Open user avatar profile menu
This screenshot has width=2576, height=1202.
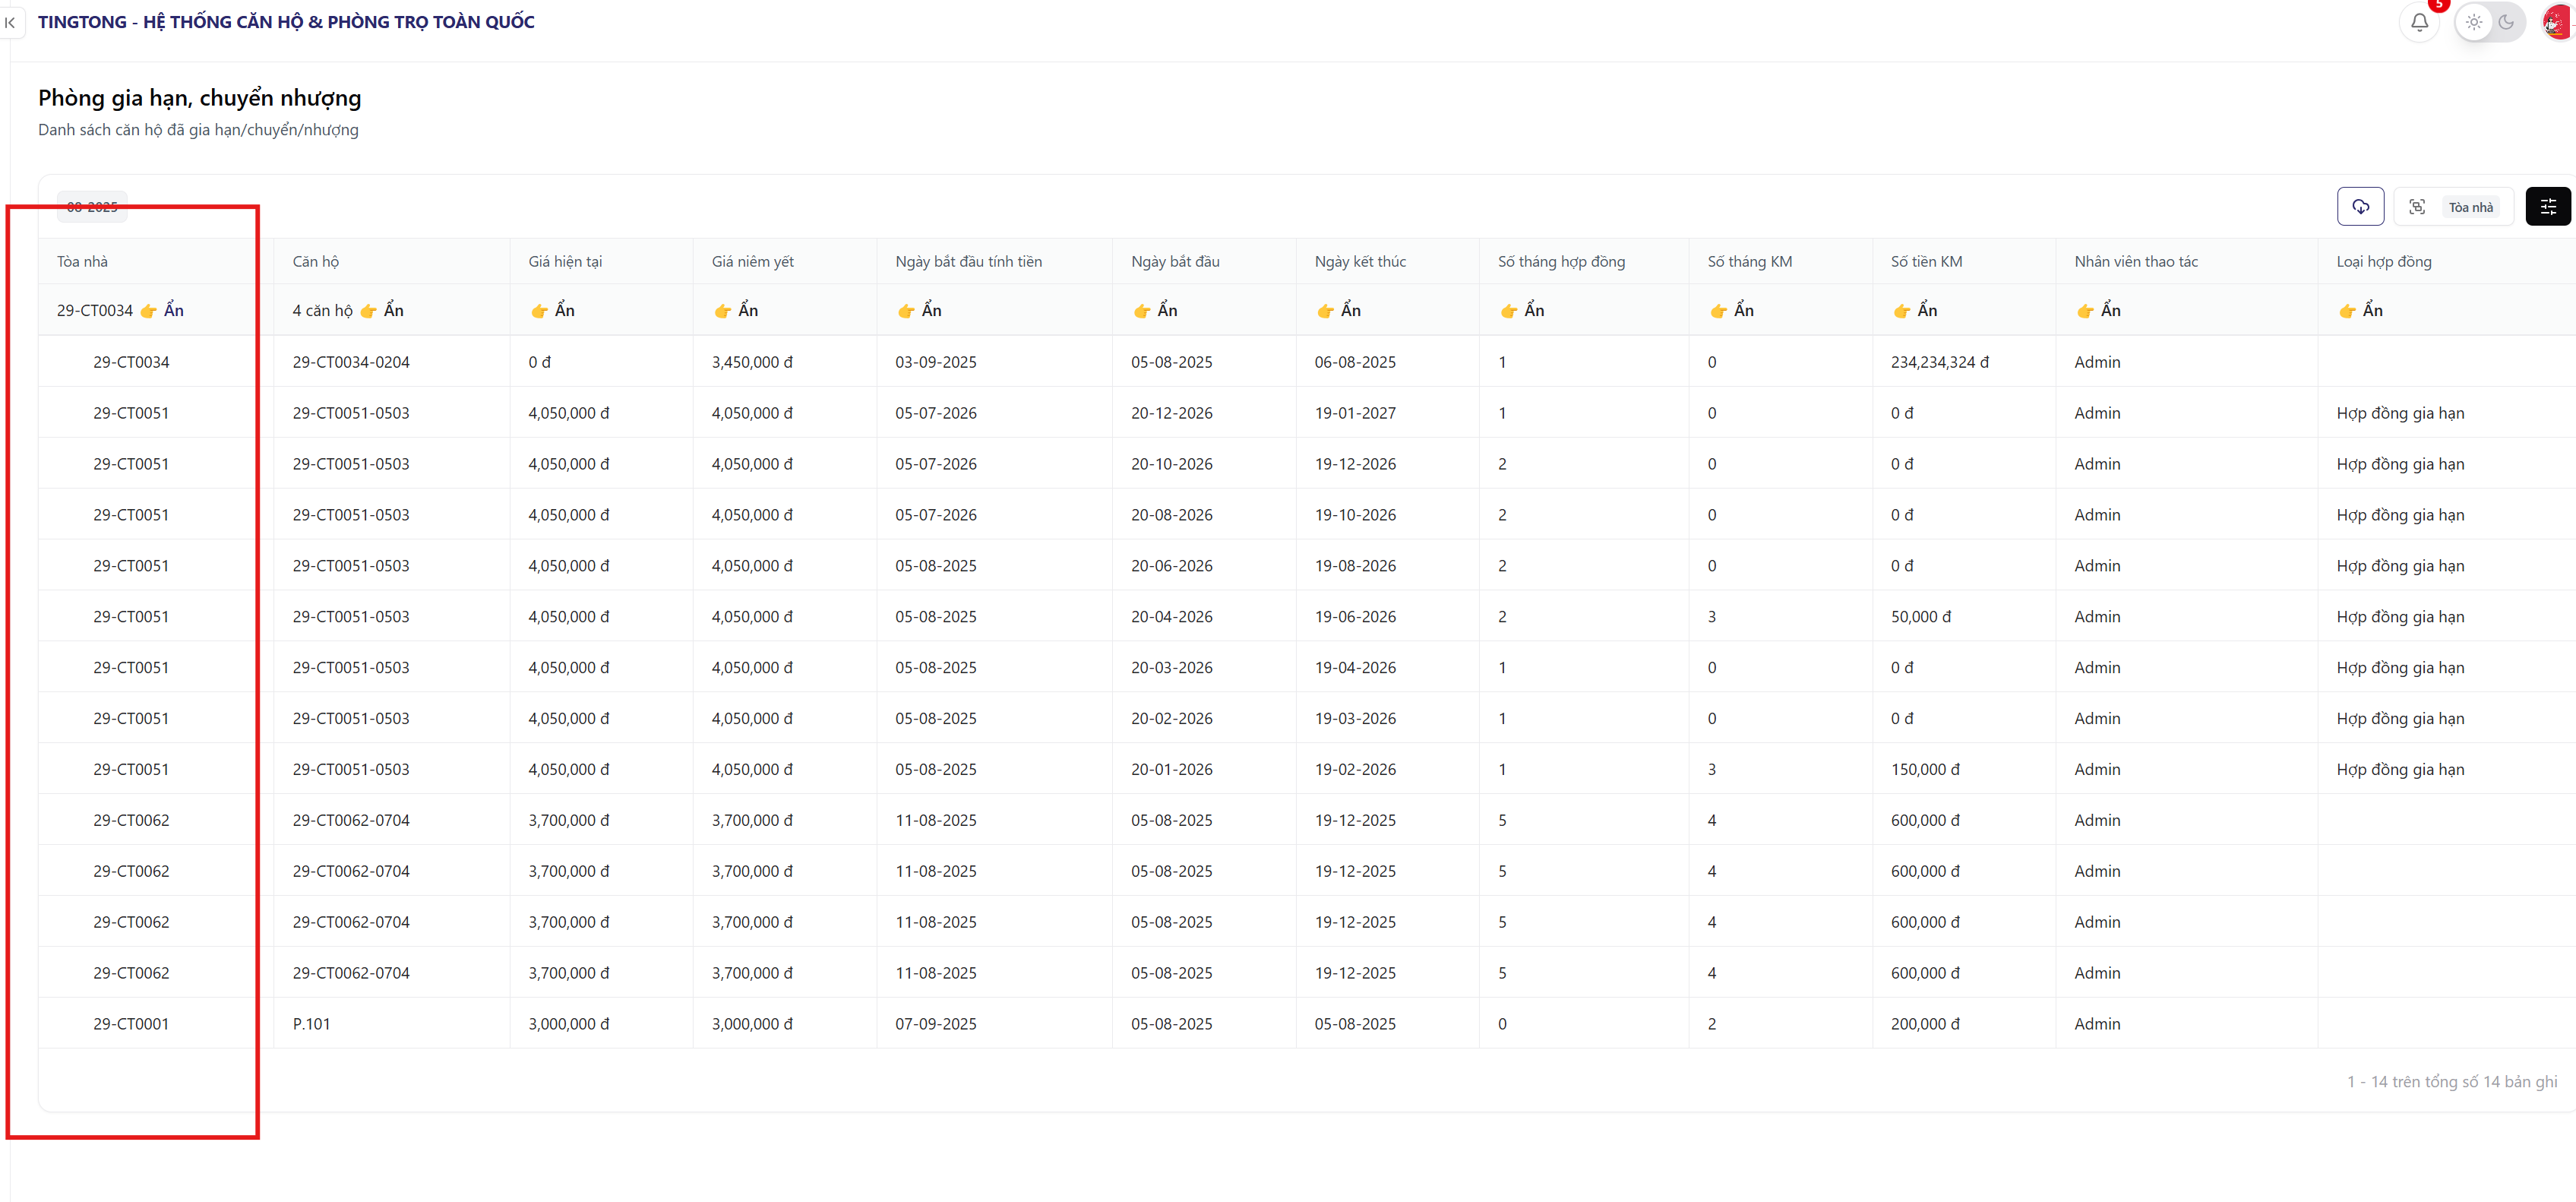pos(2558,22)
